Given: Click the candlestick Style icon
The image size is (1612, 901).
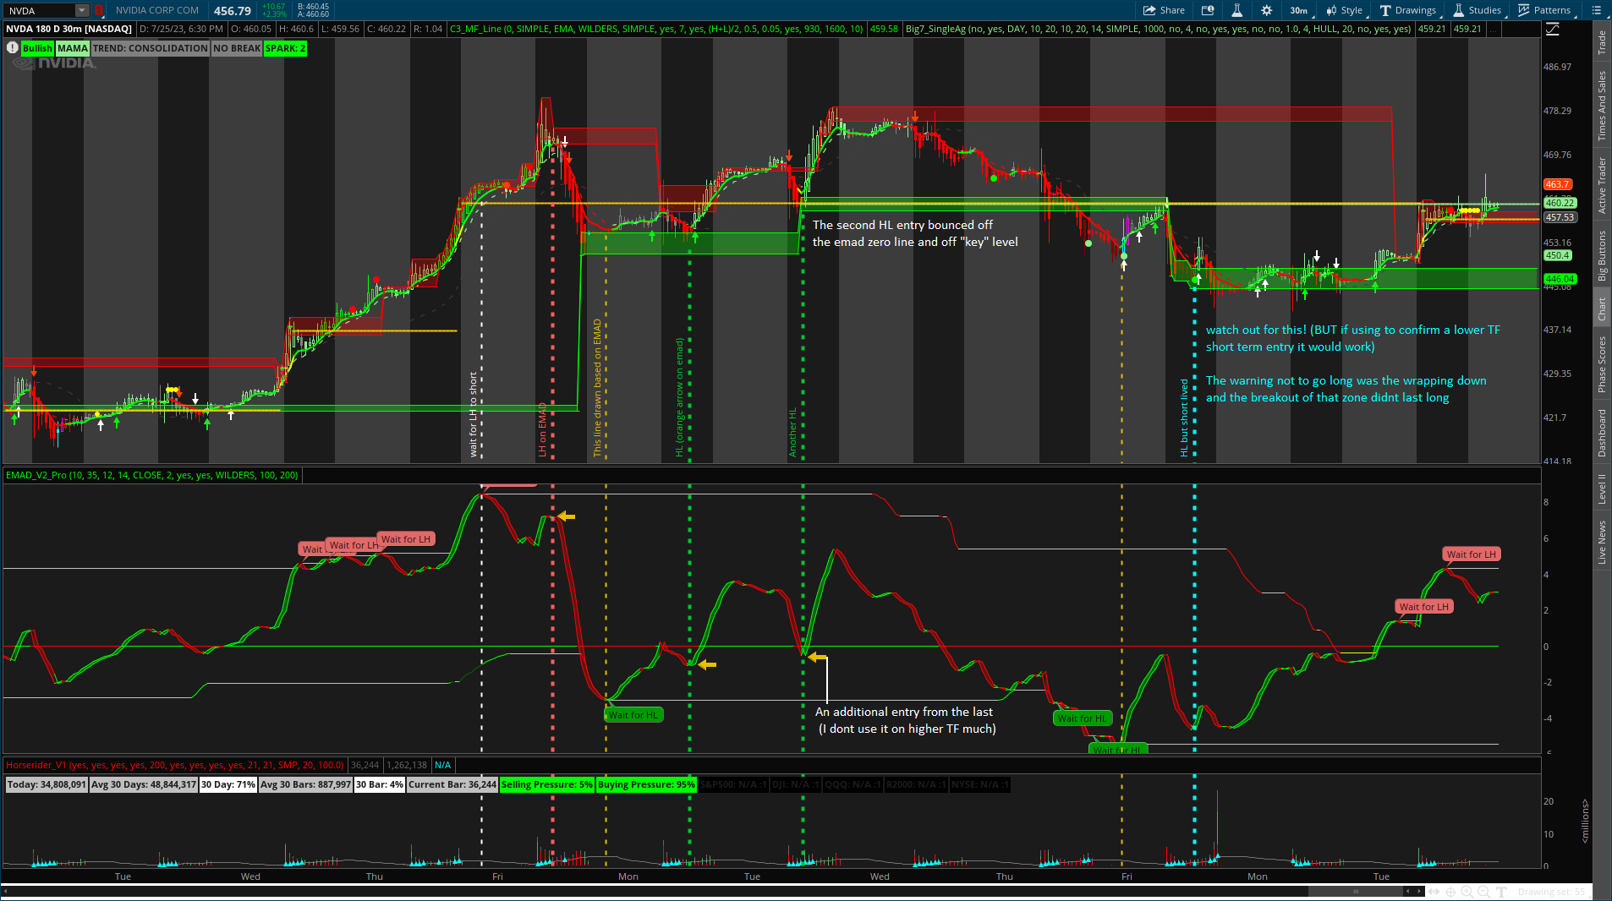Looking at the screenshot, I should (1331, 10).
